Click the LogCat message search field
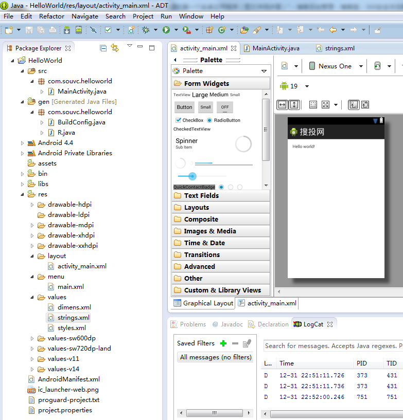Image resolution: width=403 pixels, height=420 pixels. (333, 346)
